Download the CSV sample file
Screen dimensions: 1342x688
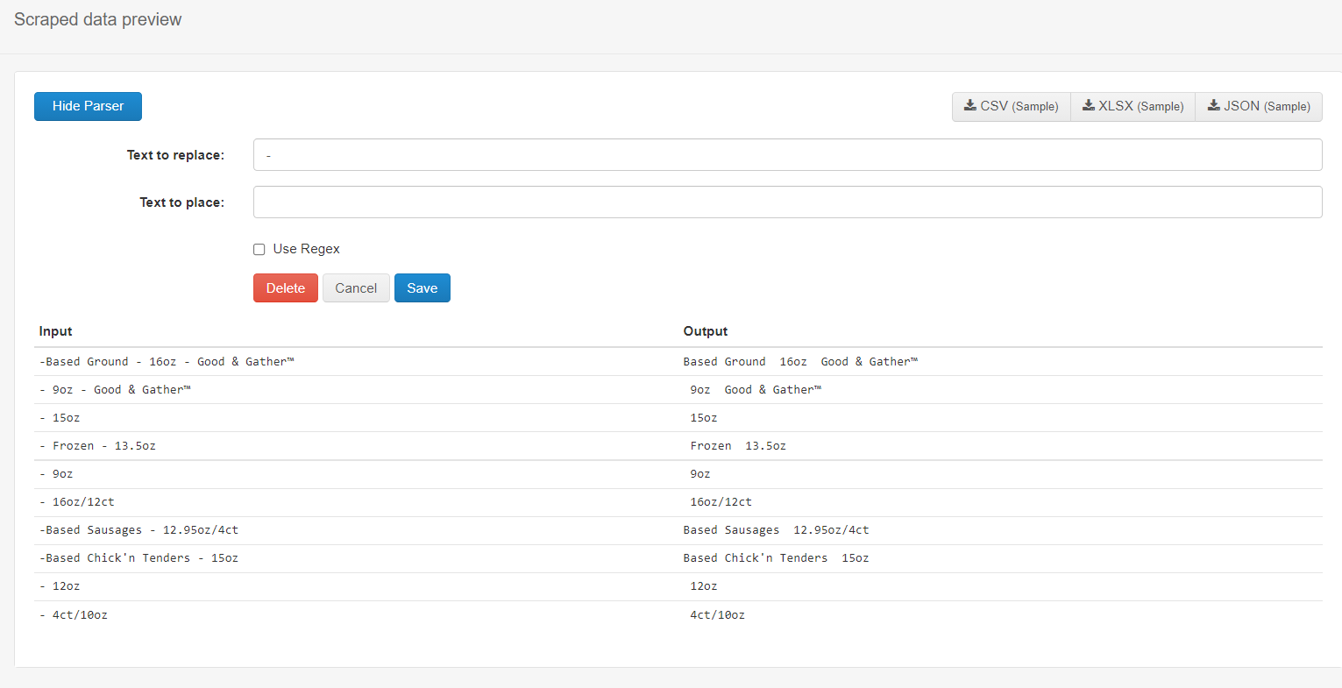(x=1011, y=106)
